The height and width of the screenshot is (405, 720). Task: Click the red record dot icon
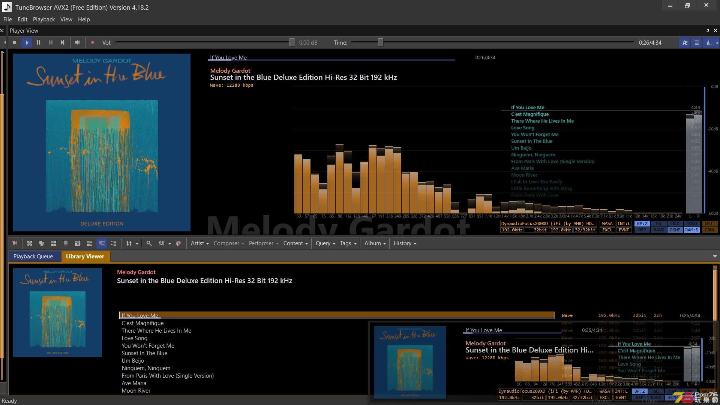(x=93, y=42)
